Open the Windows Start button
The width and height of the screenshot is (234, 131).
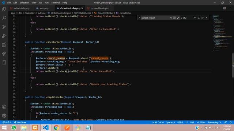point(4,128)
